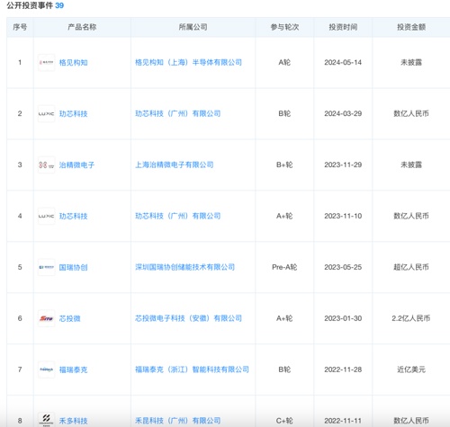The height and width of the screenshot is (427, 450).
Task: Click the 参与轮次 column header
Action: click(x=284, y=27)
